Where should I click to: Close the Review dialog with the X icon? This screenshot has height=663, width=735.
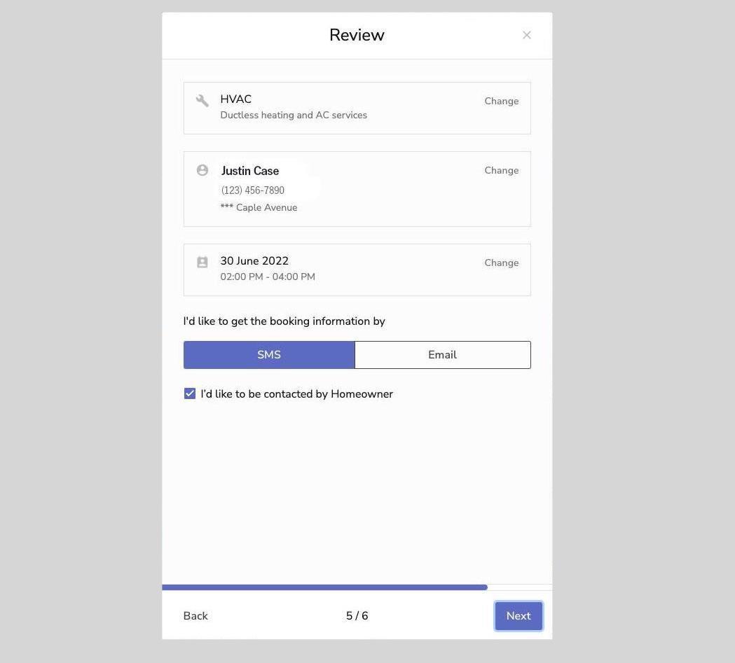coord(526,34)
